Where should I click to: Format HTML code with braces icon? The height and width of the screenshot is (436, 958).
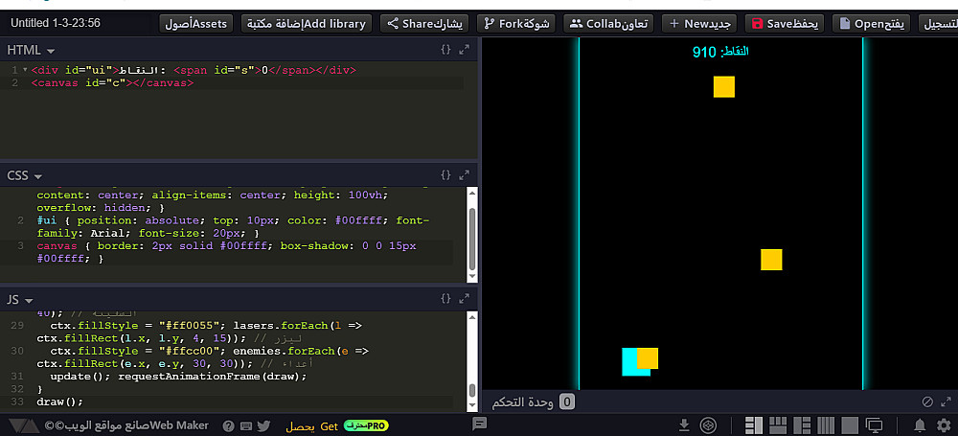pyautogui.click(x=445, y=50)
